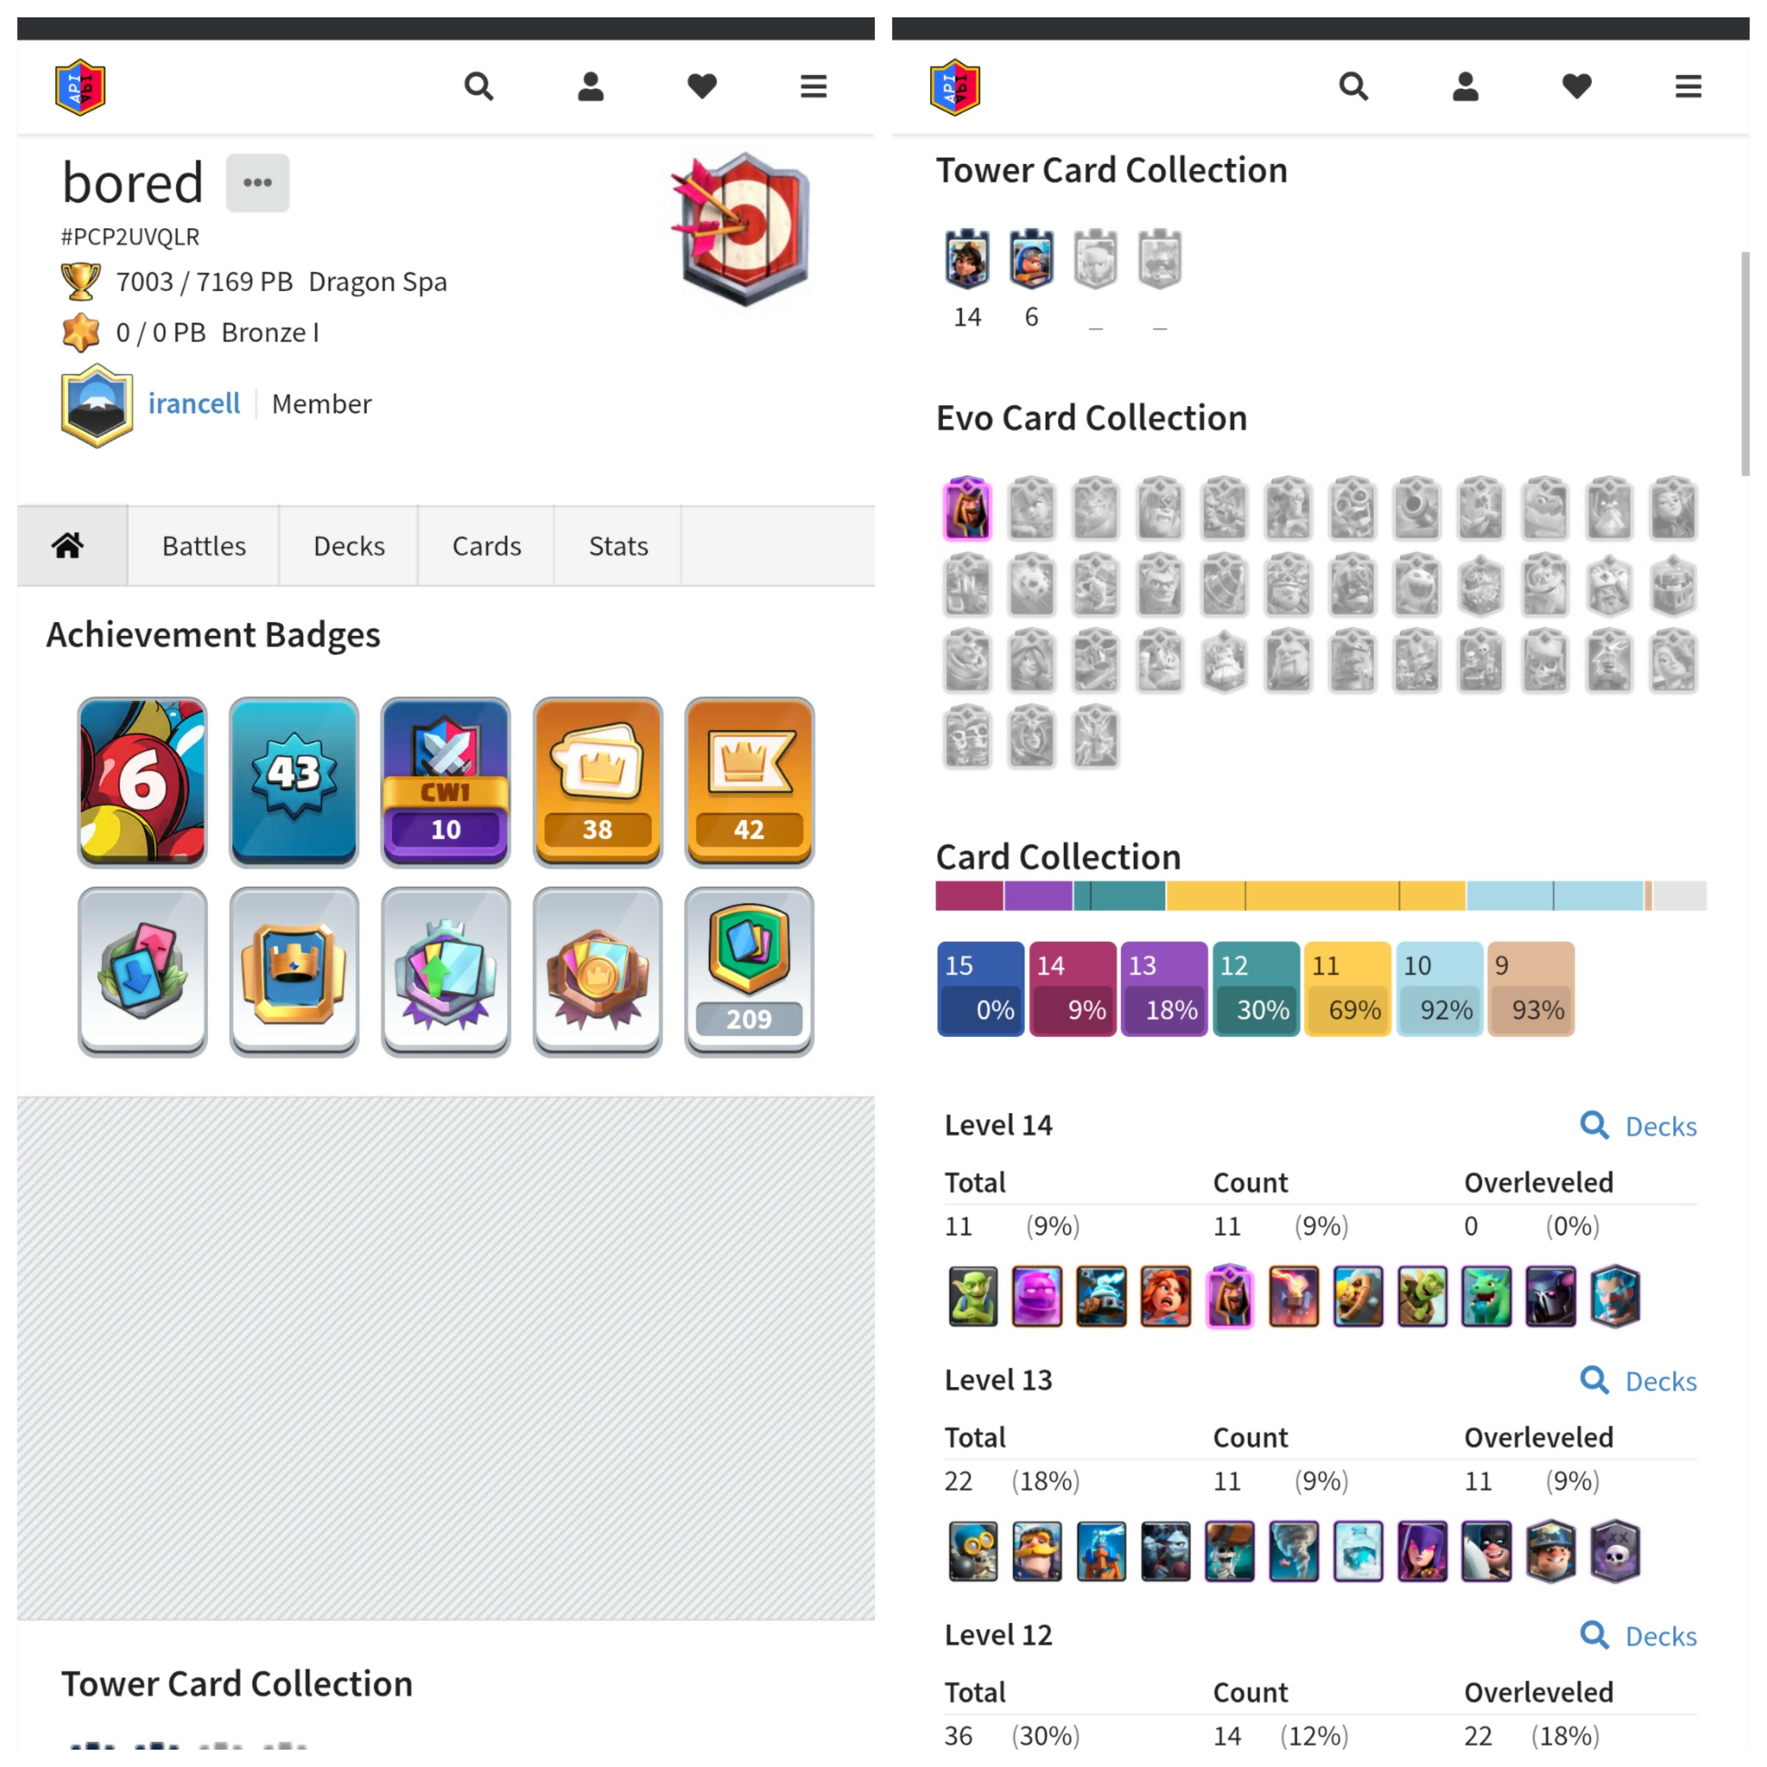Select the level 15 0% swatch
This screenshot has width=1767, height=1767.
pos(980,989)
